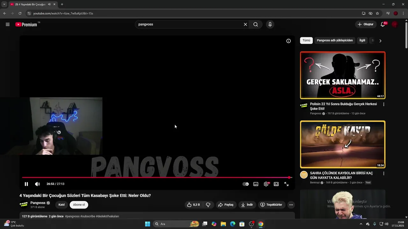
Task: Subscribe with Abone ol button
Action: tap(79, 205)
